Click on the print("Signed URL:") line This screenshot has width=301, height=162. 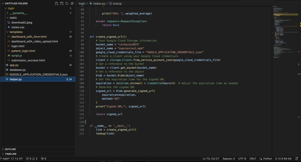121,107
